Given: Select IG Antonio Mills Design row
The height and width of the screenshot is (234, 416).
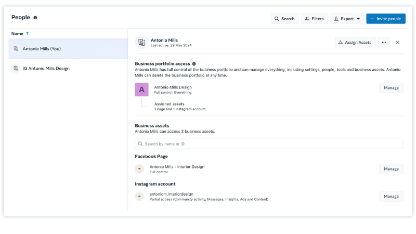Looking at the screenshot, I should pos(68,68).
